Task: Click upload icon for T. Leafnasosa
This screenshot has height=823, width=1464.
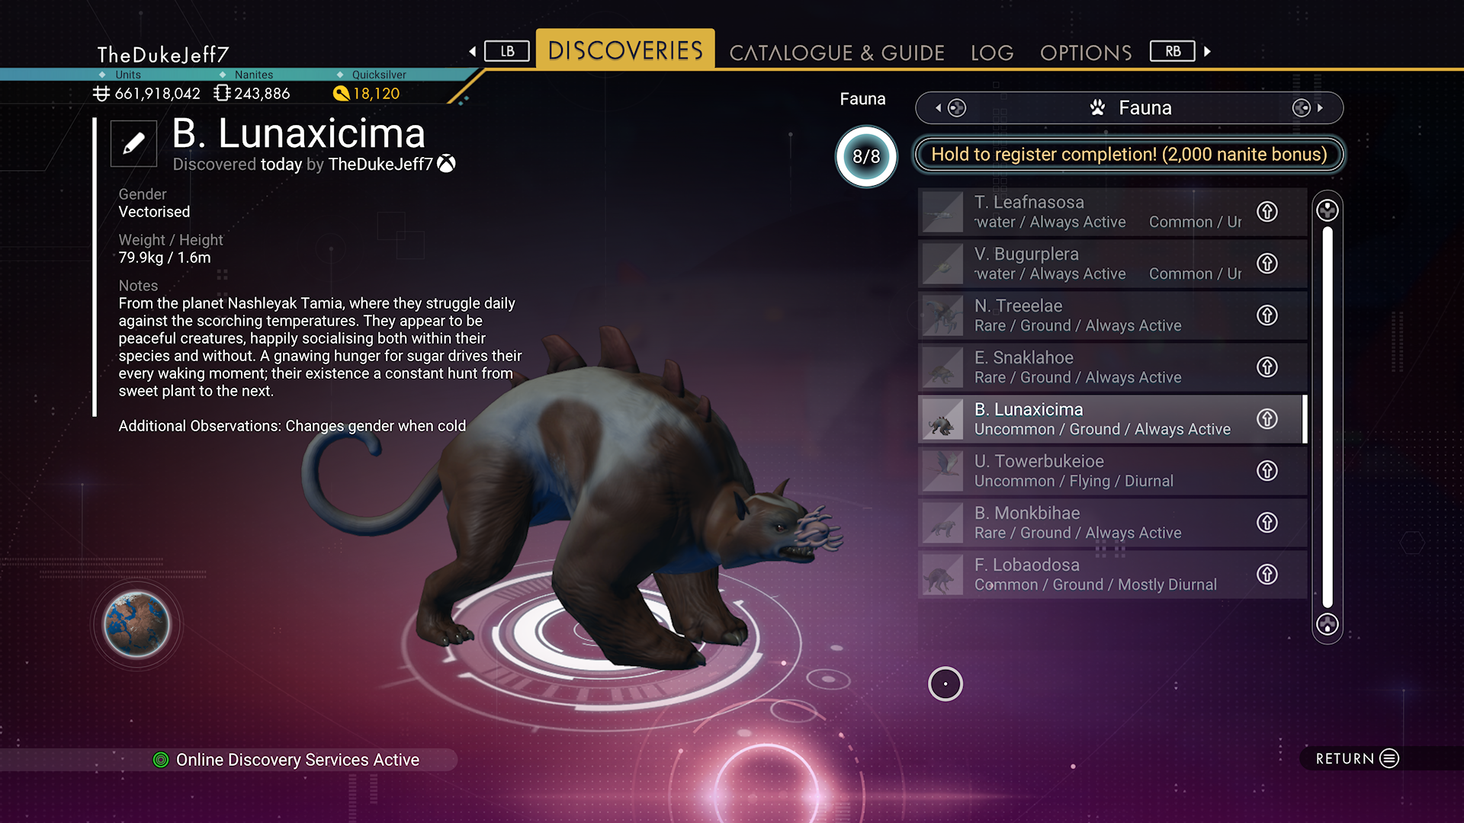Action: pyautogui.click(x=1267, y=212)
